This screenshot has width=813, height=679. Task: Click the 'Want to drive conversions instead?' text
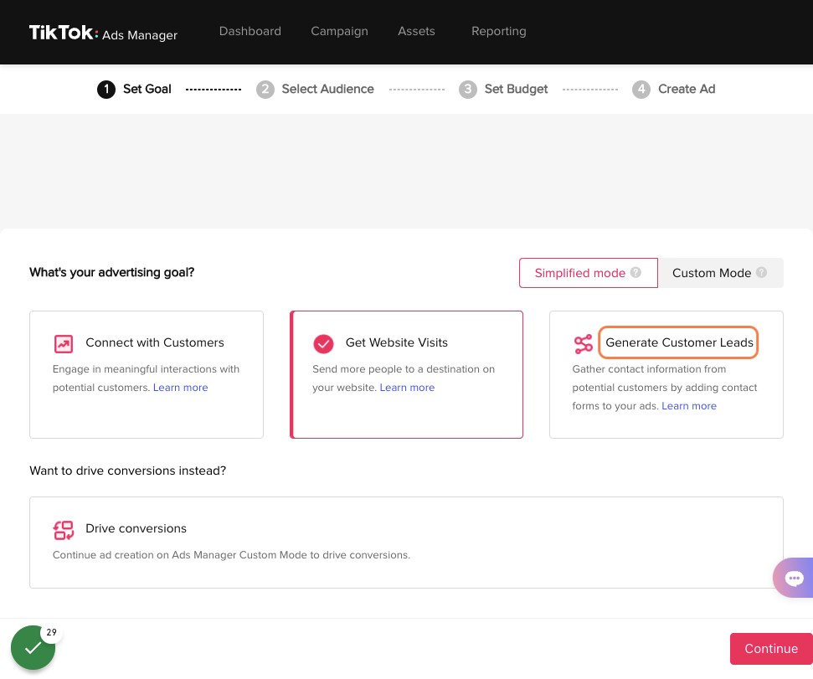(x=127, y=471)
